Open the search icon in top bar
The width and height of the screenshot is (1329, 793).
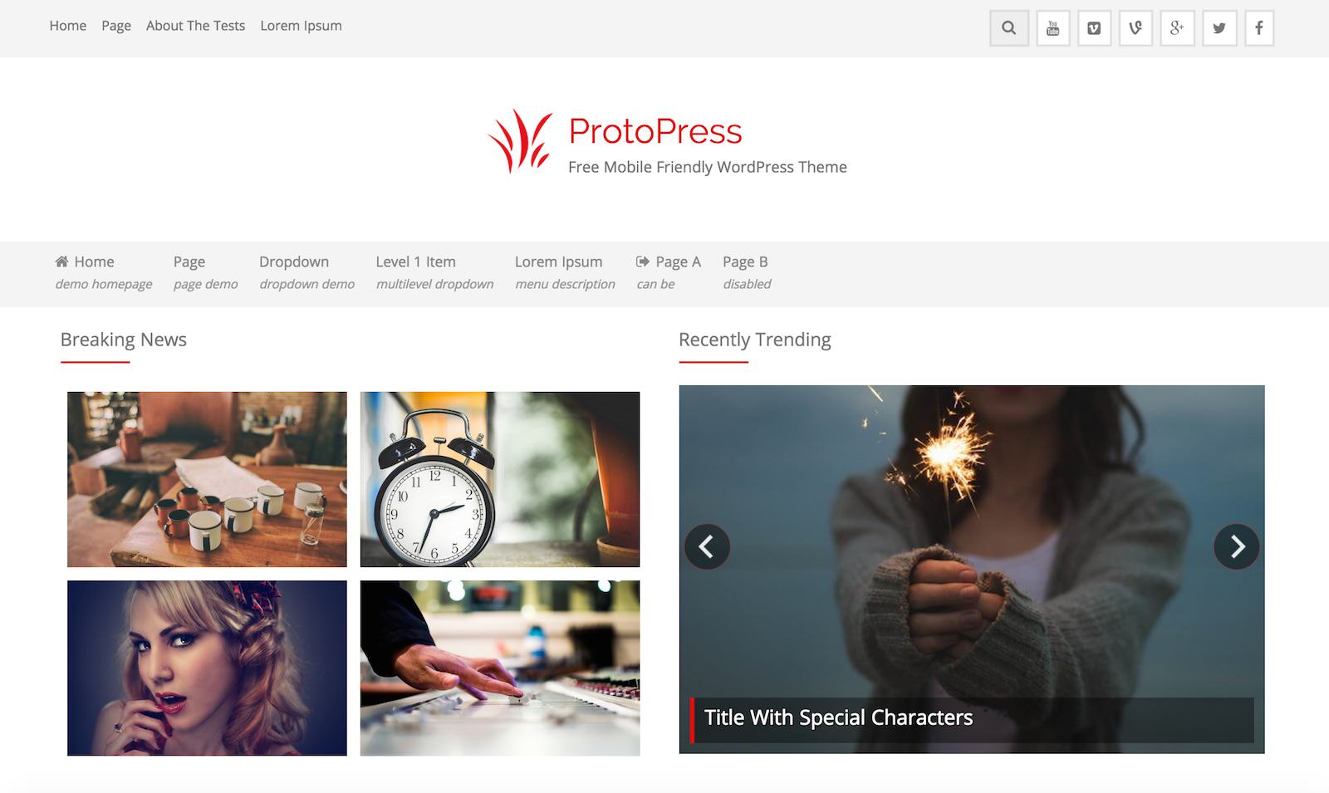pyautogui.click(x=1009, y=28)
